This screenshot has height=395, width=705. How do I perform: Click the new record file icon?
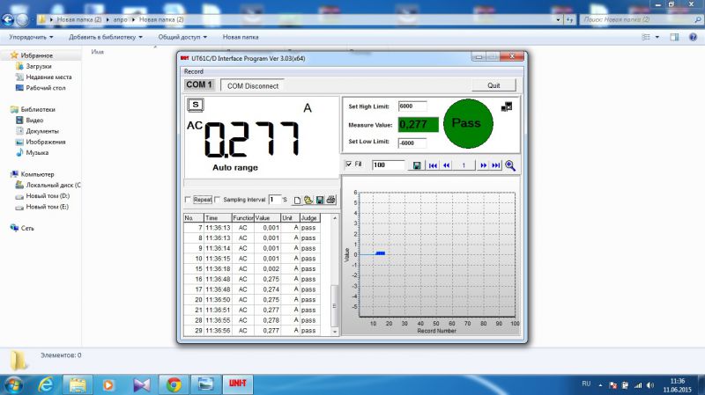click(297, 200)
